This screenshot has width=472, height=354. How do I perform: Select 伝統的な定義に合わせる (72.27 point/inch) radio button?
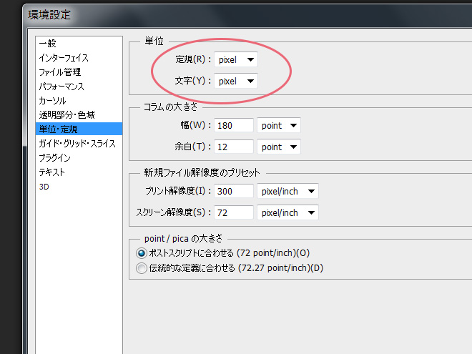(x=141, y=268)
